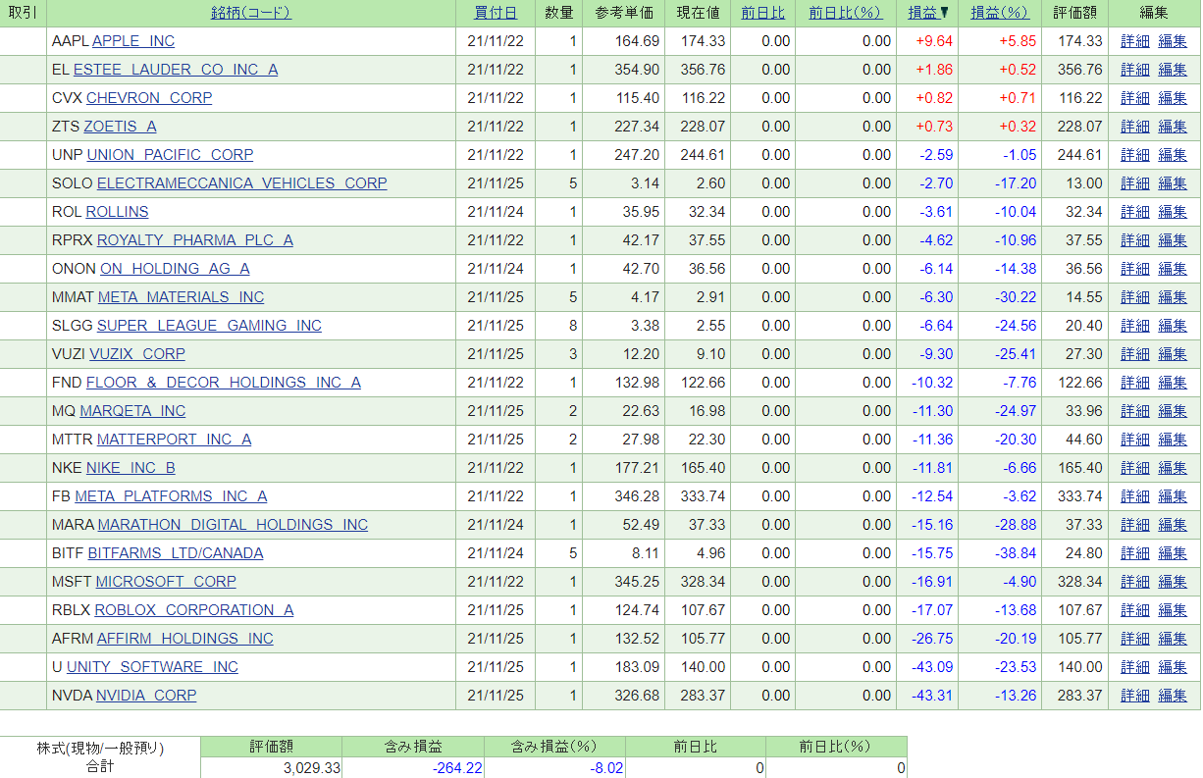Open the MARATHON_DIGITAL_HOLDINGS_INC link
1203x778 pixels.
pos(233,525)
